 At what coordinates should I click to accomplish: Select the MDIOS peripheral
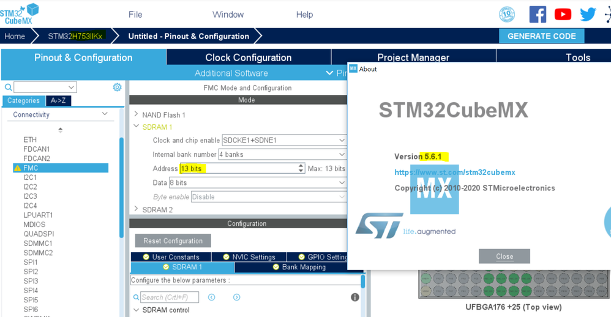click(x=34, y=225)
